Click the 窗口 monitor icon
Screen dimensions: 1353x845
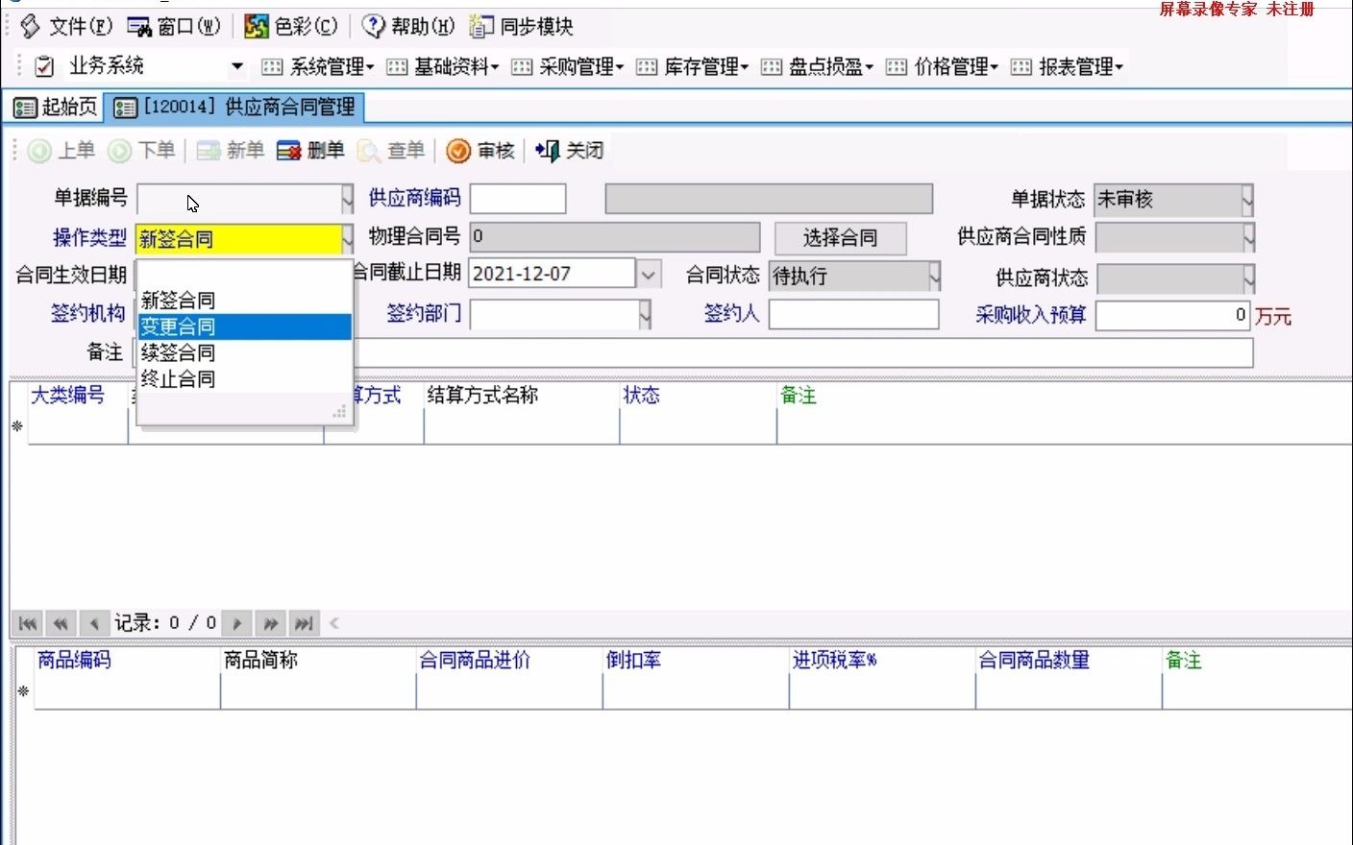pyautogui.click(x=139, y=26)
